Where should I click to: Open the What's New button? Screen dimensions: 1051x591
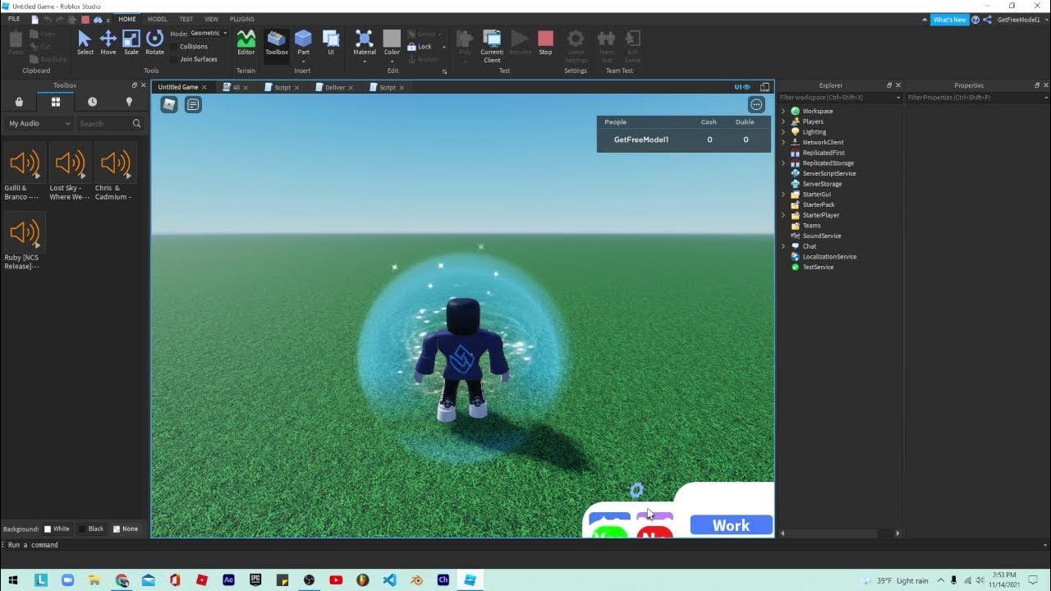point(949,20)
